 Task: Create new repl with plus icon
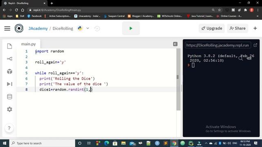tap(255, 28)
